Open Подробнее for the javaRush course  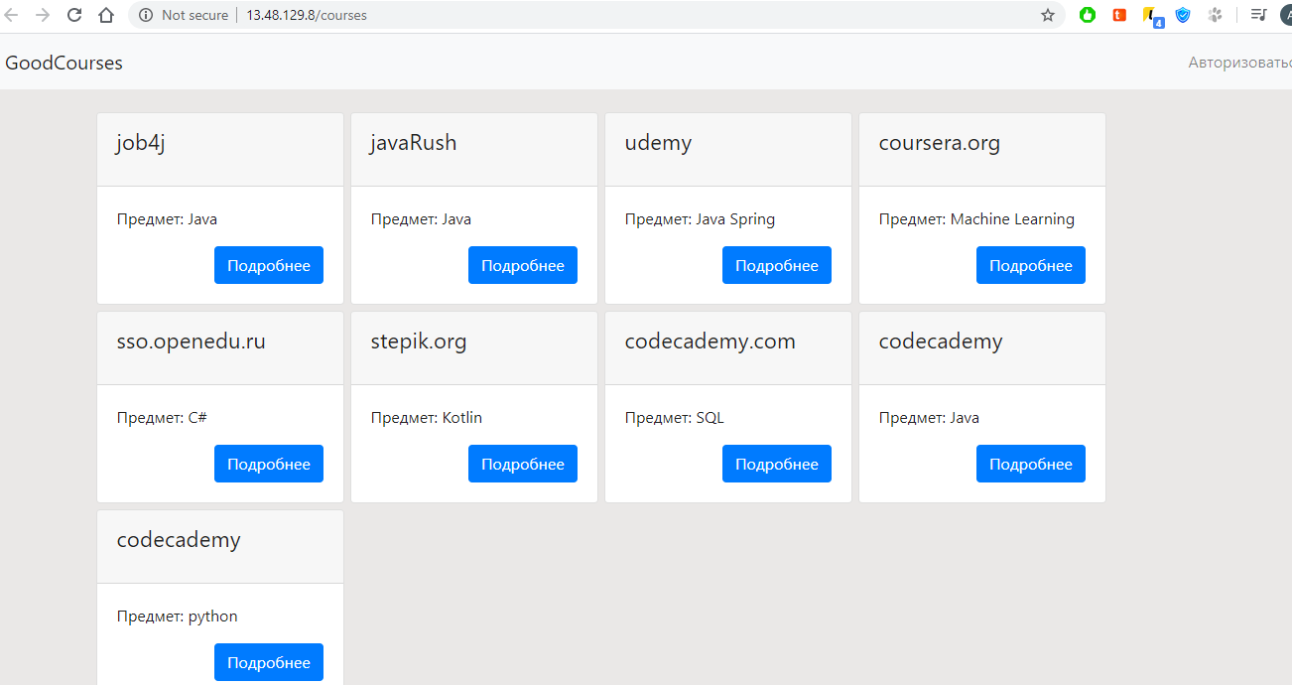click(x=523, y=265)
